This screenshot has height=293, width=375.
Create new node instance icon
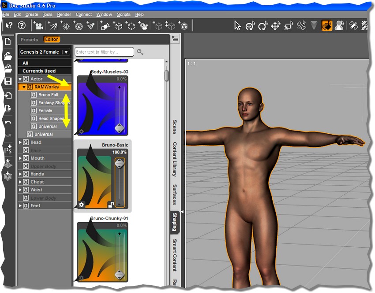[157, 26]
